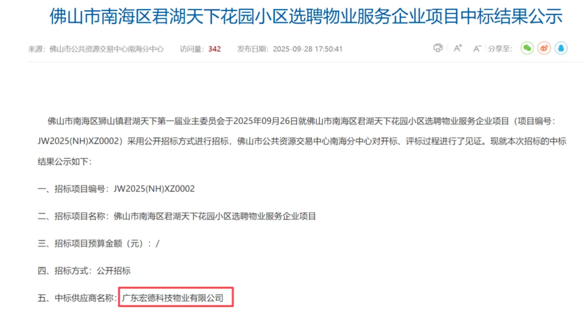
Task: Click the visit count 342
Action: [214, 49]
